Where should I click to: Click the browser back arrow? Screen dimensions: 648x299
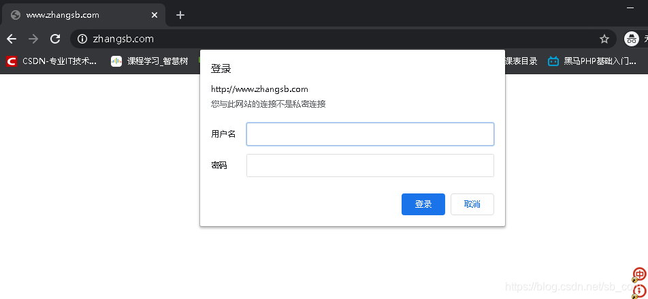(12, 39)
